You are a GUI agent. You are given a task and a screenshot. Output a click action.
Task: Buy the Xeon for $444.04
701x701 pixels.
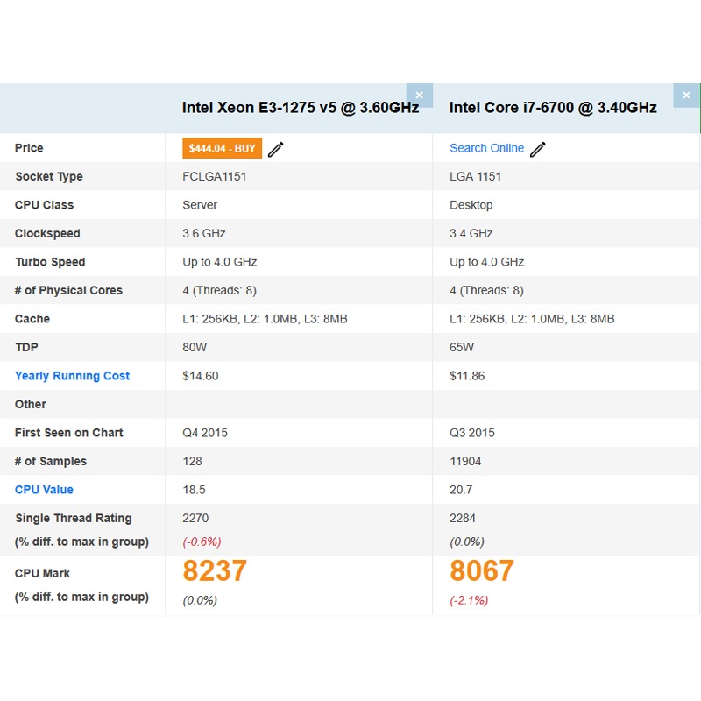point(223,148)
